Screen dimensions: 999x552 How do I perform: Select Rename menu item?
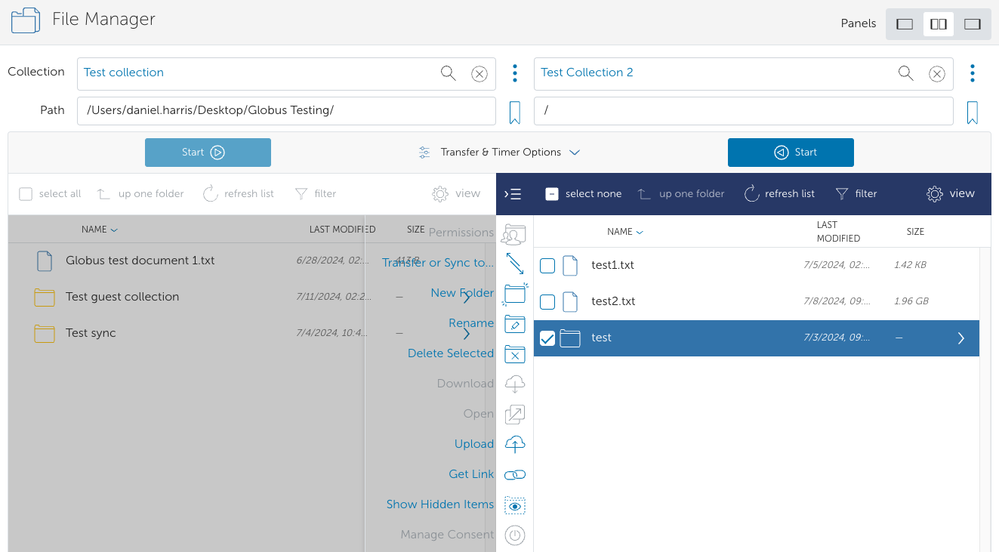click(x=471, y=323)
